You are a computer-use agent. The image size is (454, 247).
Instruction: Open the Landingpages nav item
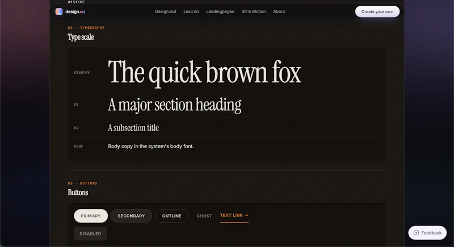pos(220,11)
